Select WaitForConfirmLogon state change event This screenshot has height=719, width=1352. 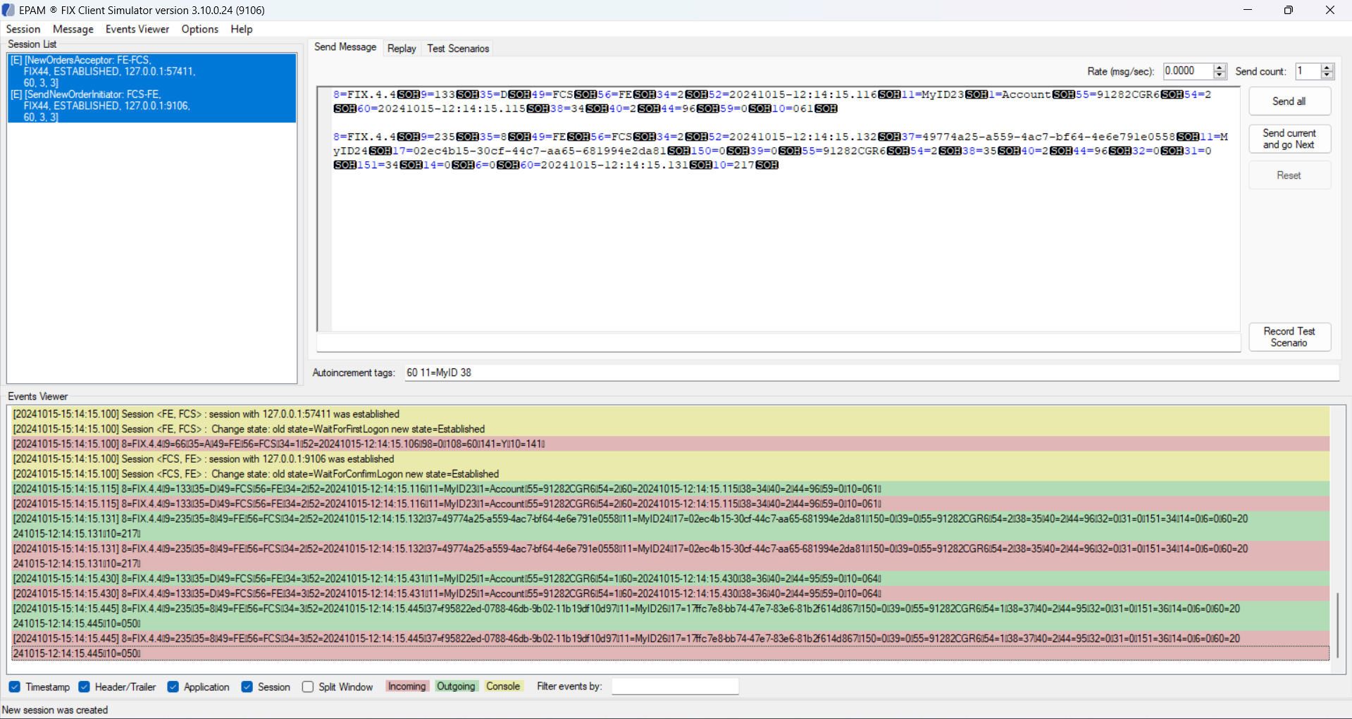(x=669, y=474)
